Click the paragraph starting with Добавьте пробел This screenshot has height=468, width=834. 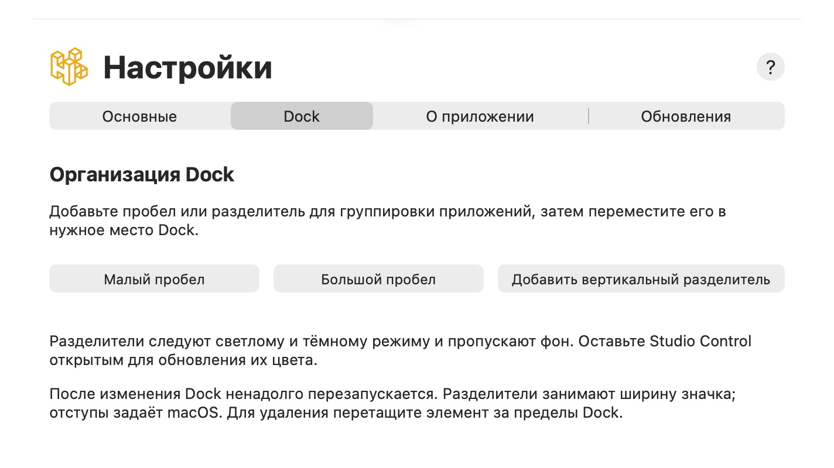tap(388, 221)
